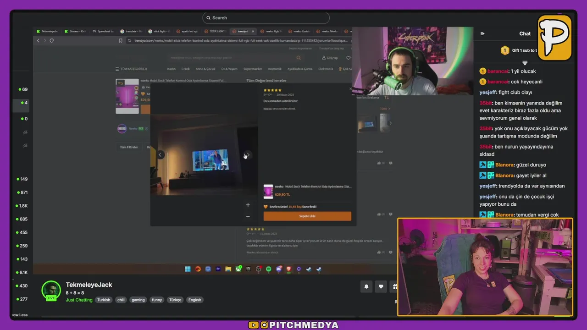Open the Süpermarket category
Screen dimensions: 587x330
coord(253,69)
